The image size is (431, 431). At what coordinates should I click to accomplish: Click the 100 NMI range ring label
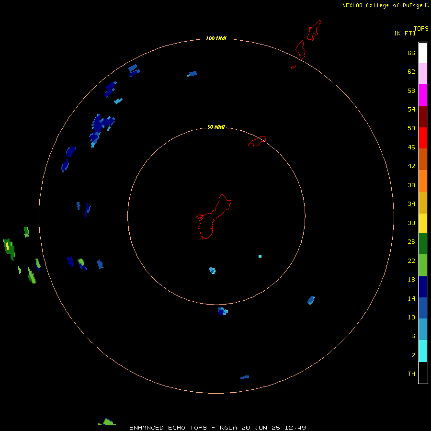click(216, 38)
